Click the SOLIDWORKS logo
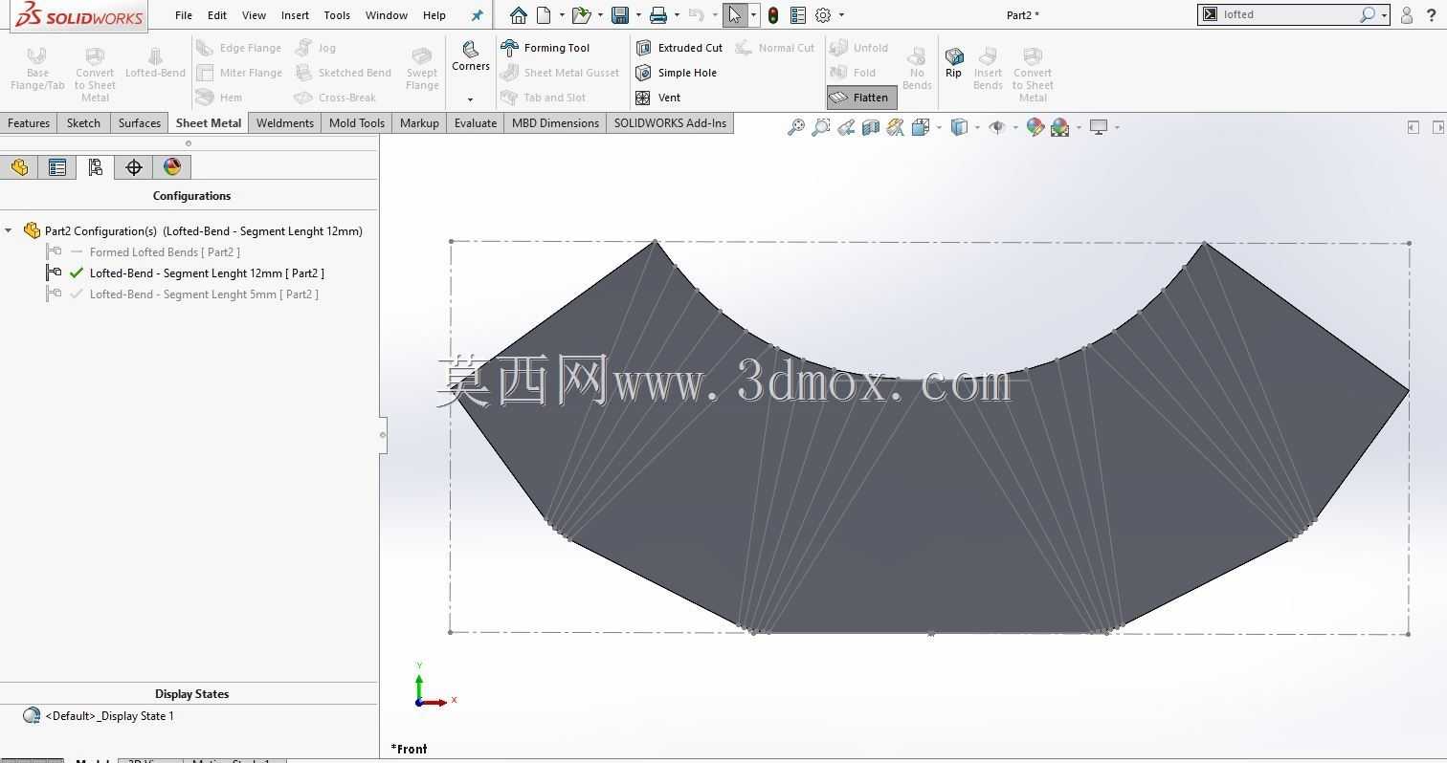This screenshot has width=1447, height=763. click(x=79, y=15)
